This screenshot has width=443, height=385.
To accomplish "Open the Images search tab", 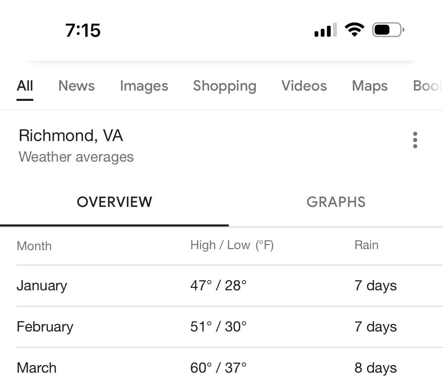I will (144, 86).
